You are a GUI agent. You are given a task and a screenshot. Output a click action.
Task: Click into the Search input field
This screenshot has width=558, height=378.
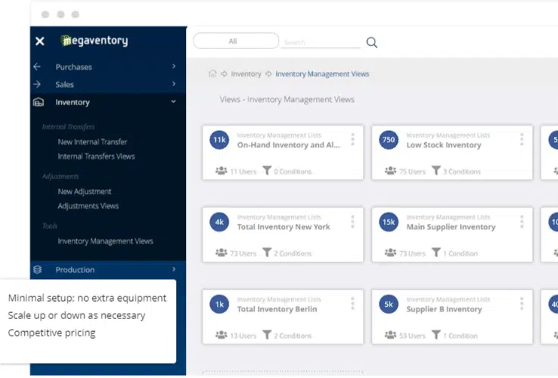[321, 42]
